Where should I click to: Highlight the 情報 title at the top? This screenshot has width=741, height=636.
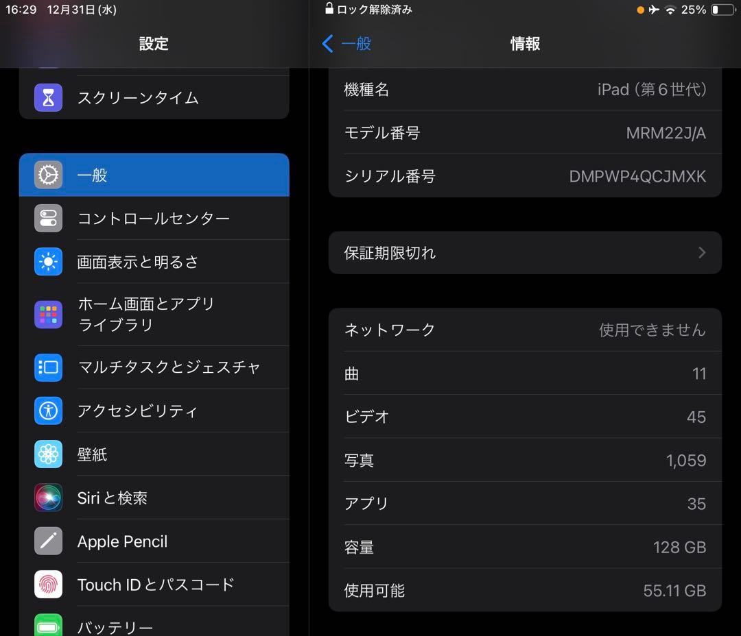525,43
